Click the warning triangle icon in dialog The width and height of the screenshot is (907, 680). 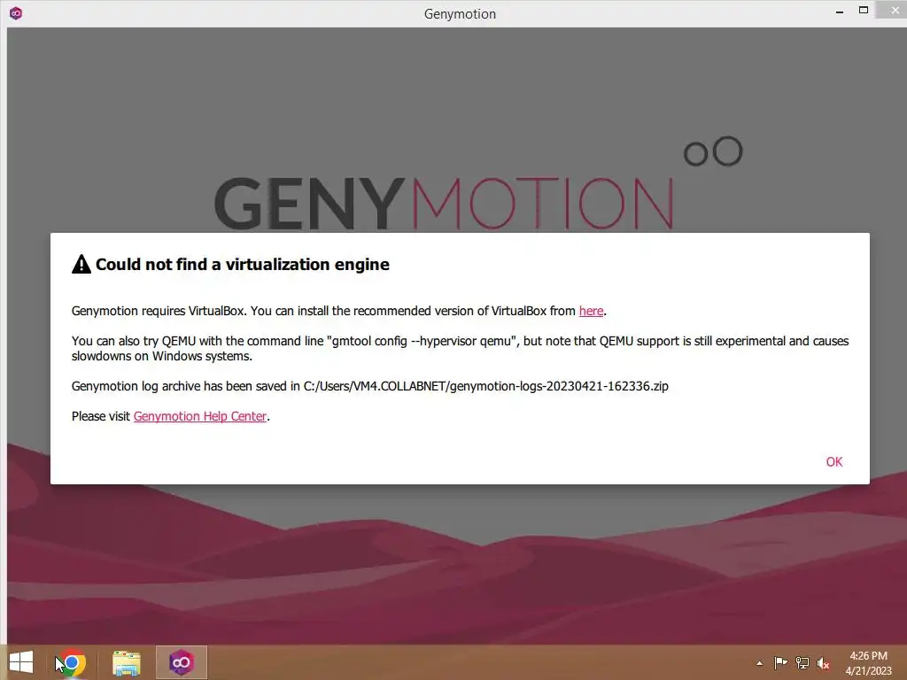coord(81,264)
